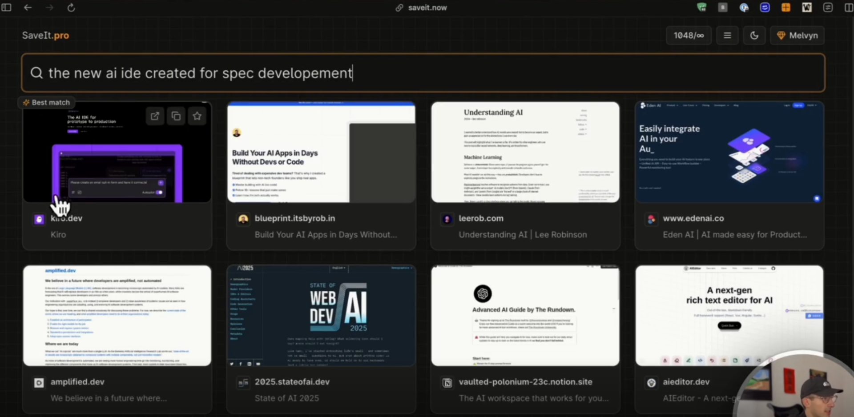Navigate back with the back arrow
Screen dimensions: 854x417
pos(28,8)
